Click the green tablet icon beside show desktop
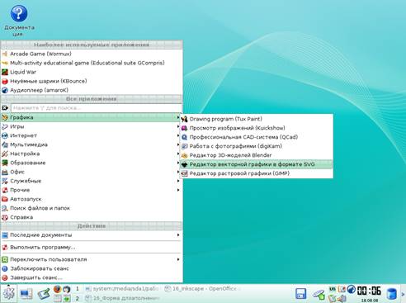The image size is (406, 303). [44, 294]
